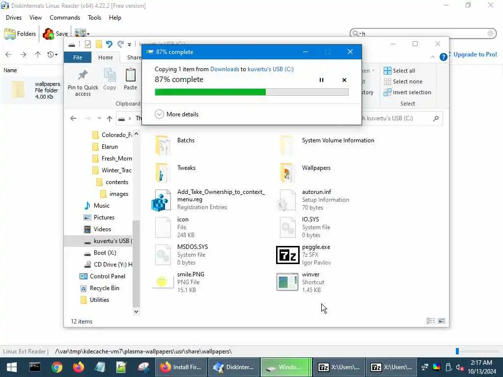
Task: Click the Linux Reader search field
Action: click(x=423, y=33)
